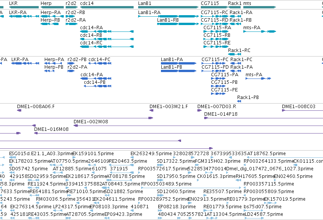Image resolution: width=323 pixels, height=220 pixels.
Task: Select the DME1-007D03.R clone end
Action: click(199, 110)
